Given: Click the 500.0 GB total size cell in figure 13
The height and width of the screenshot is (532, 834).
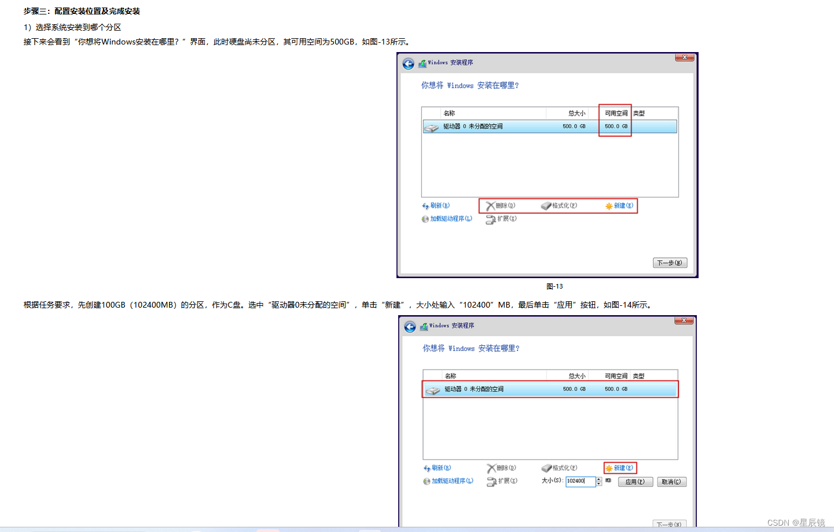Looking at the screenshot, I should click(x=574, y=127).
